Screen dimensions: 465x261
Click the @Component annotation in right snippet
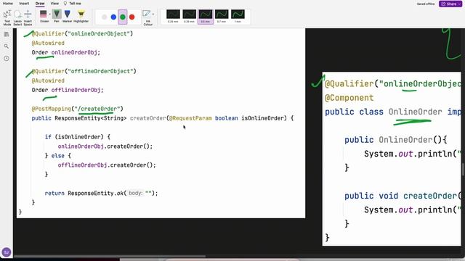pos(349,98)
